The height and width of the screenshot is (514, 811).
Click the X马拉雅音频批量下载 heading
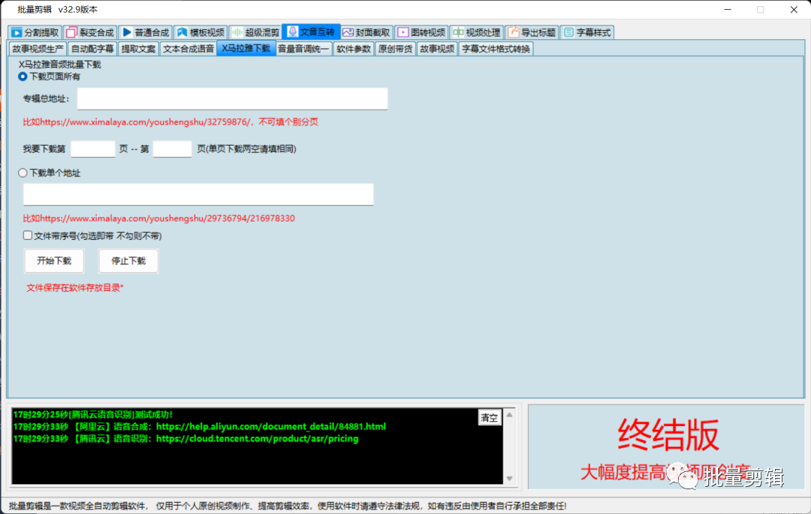pos(60,65)
